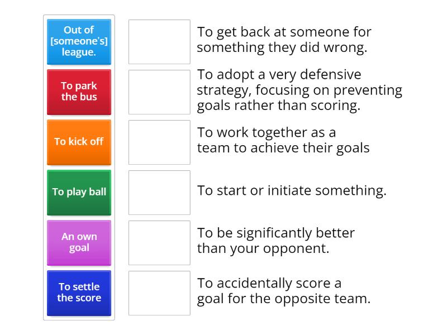Select the 'To play ball' tile
The image size is (447, 335).
click(79, 192)
